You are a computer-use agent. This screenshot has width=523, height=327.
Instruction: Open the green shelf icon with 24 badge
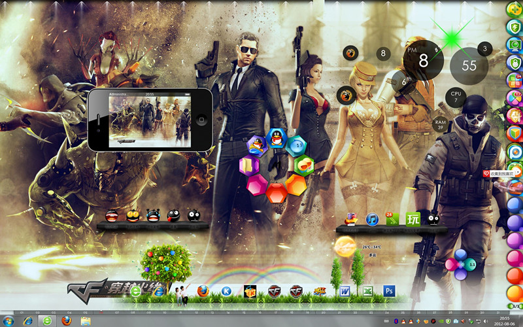click(x=392, y=219)
